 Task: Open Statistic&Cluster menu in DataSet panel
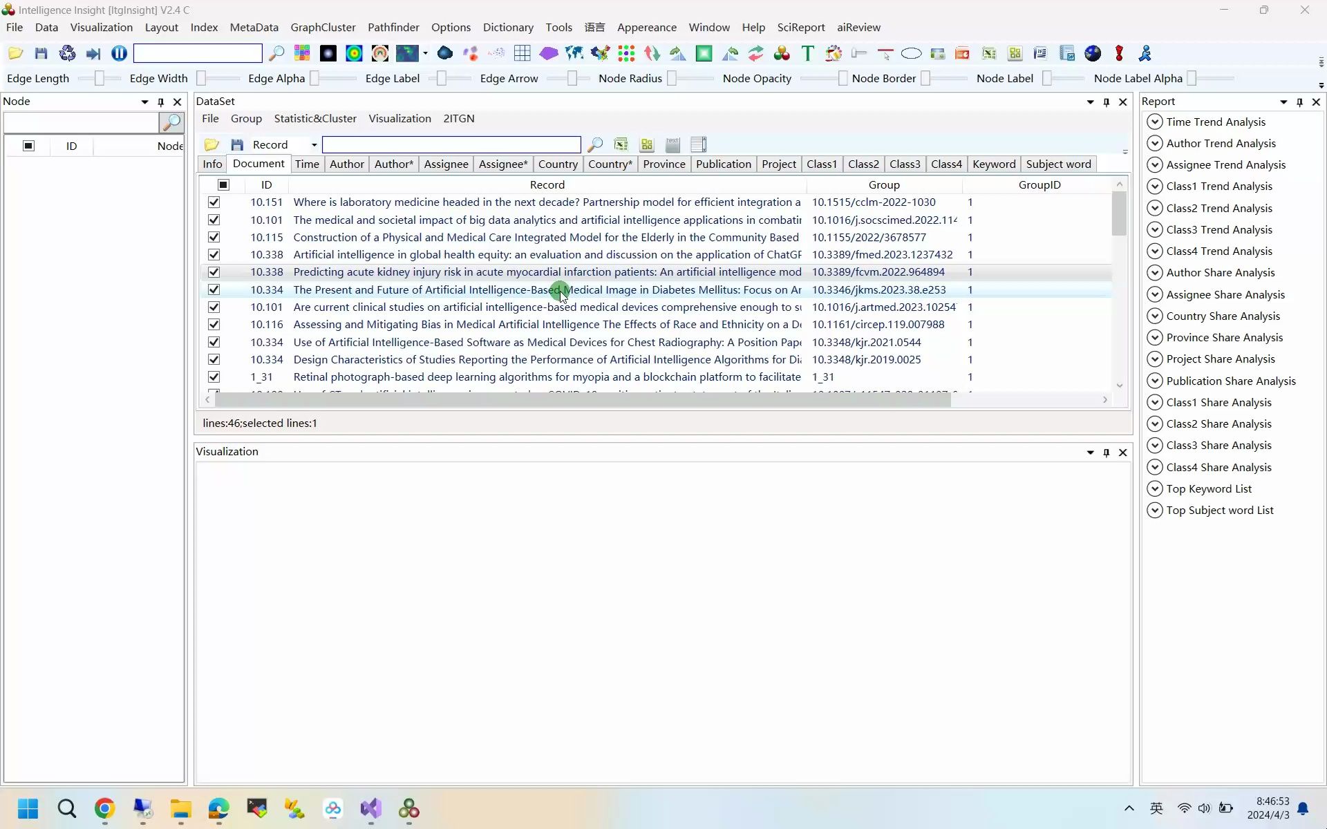pos(315,118)
